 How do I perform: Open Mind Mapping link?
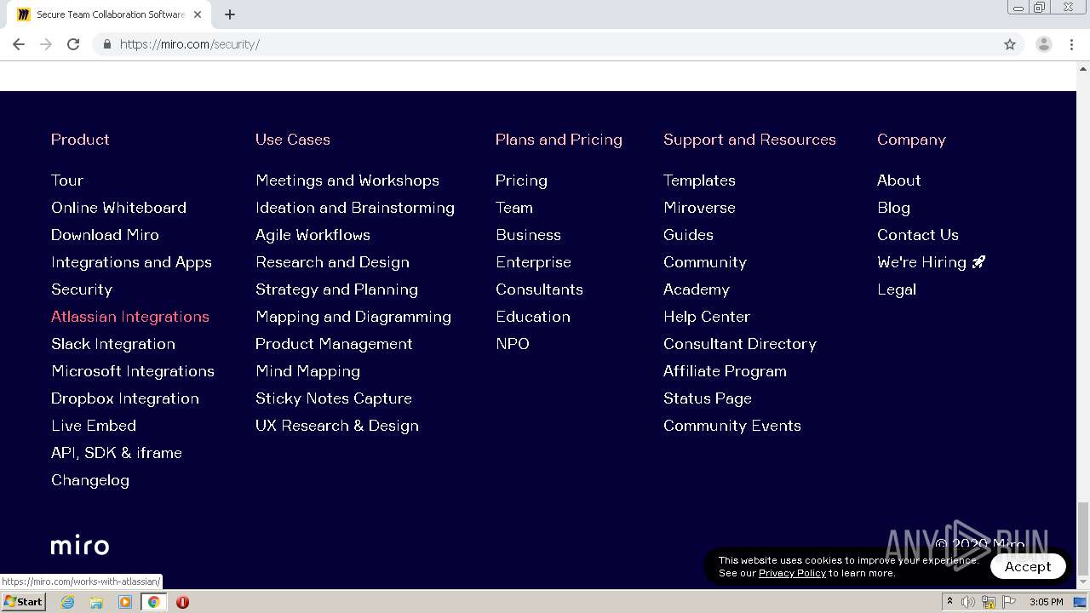tap(307, 371)
